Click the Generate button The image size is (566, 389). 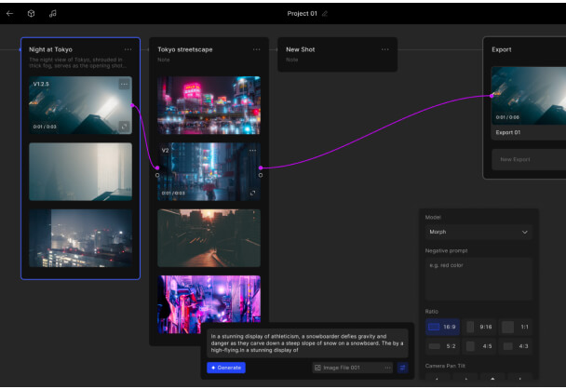226,368
